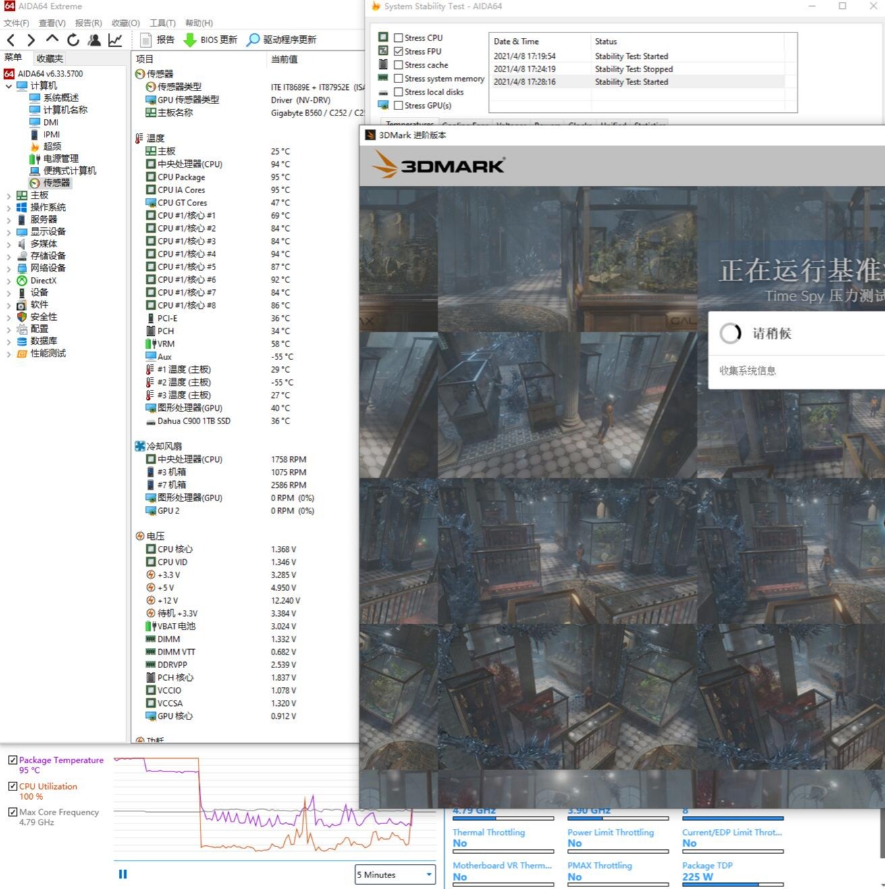Viewport: 885px width, 889px height.
Task: Open the 工具(T) menu
Action: click(162, 23)
